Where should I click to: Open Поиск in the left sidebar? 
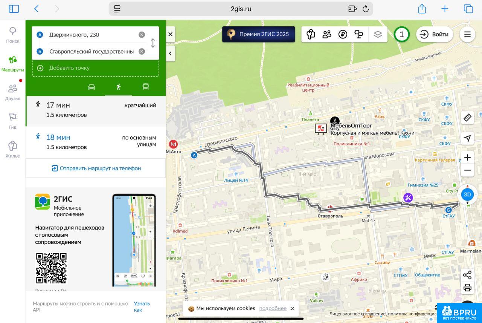point(13,35)
